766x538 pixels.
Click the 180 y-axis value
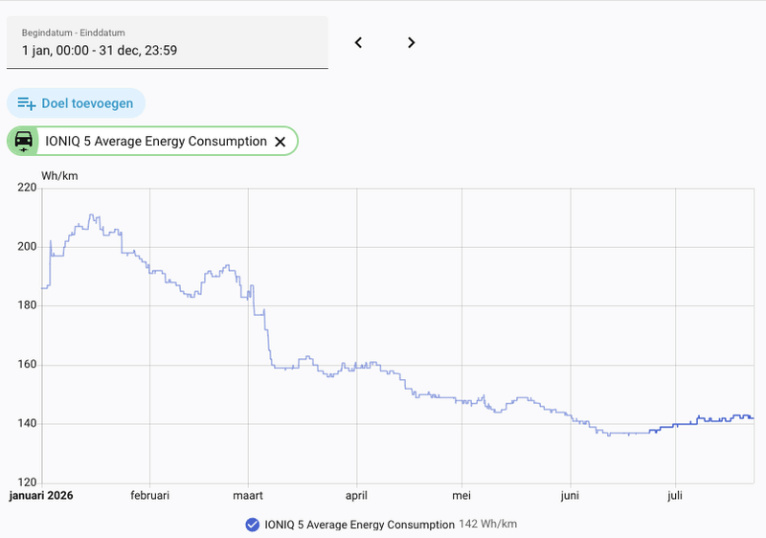pyautogui.click(x=28, y=305)
